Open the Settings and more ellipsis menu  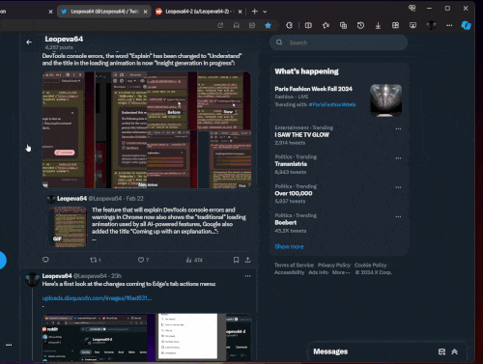(x=449, y=25)
